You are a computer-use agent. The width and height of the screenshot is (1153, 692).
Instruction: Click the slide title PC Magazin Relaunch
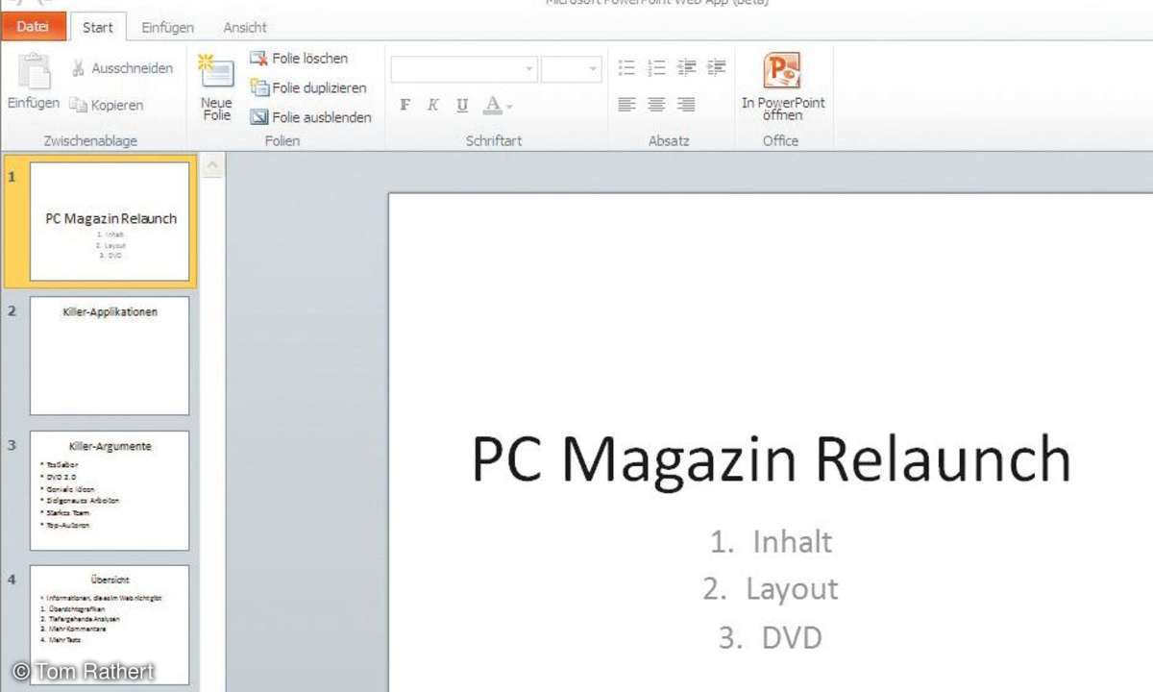(771, 460)
